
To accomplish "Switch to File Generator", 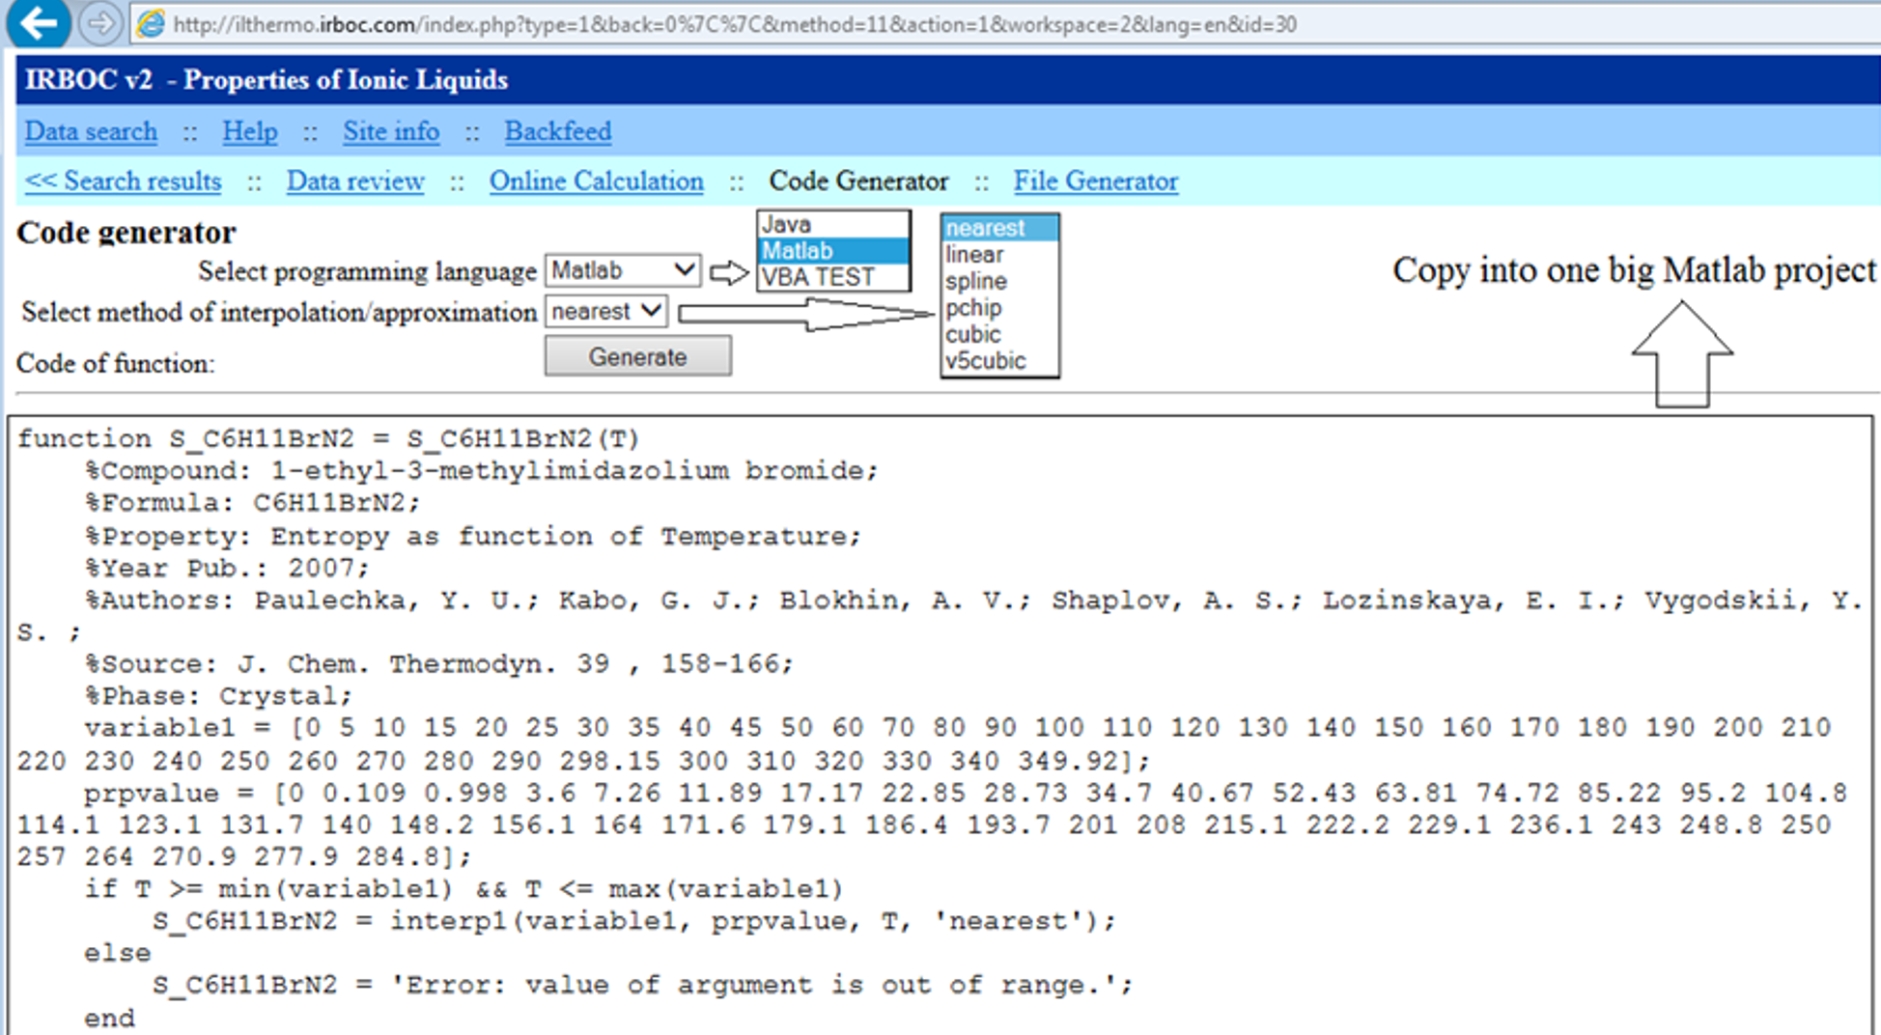I will click(1095, 182).
